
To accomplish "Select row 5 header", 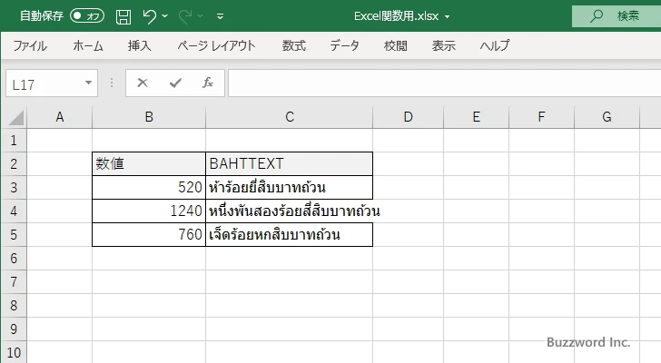I will 13,235.
